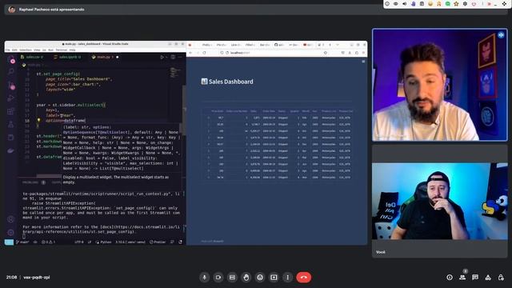Open the Explorer view in activity bar

point(10,59)
